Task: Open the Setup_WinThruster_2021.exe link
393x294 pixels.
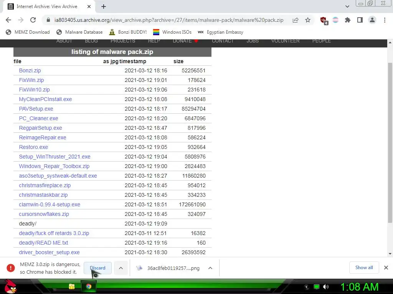Action: coord(54,157)
